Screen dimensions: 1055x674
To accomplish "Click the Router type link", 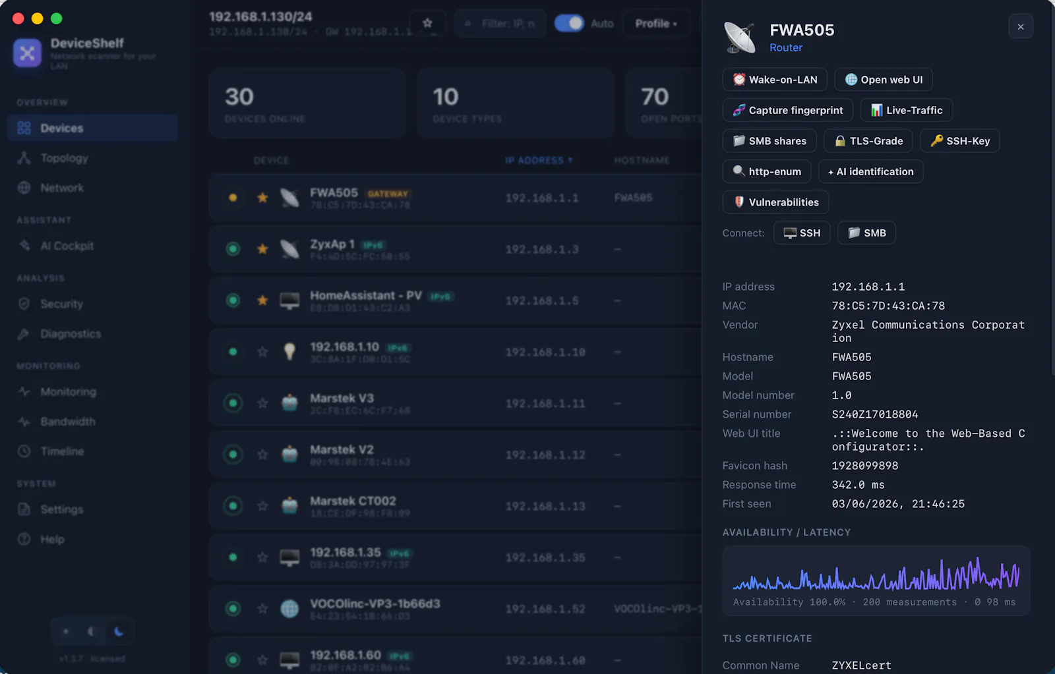I will [x=786, y=47].
